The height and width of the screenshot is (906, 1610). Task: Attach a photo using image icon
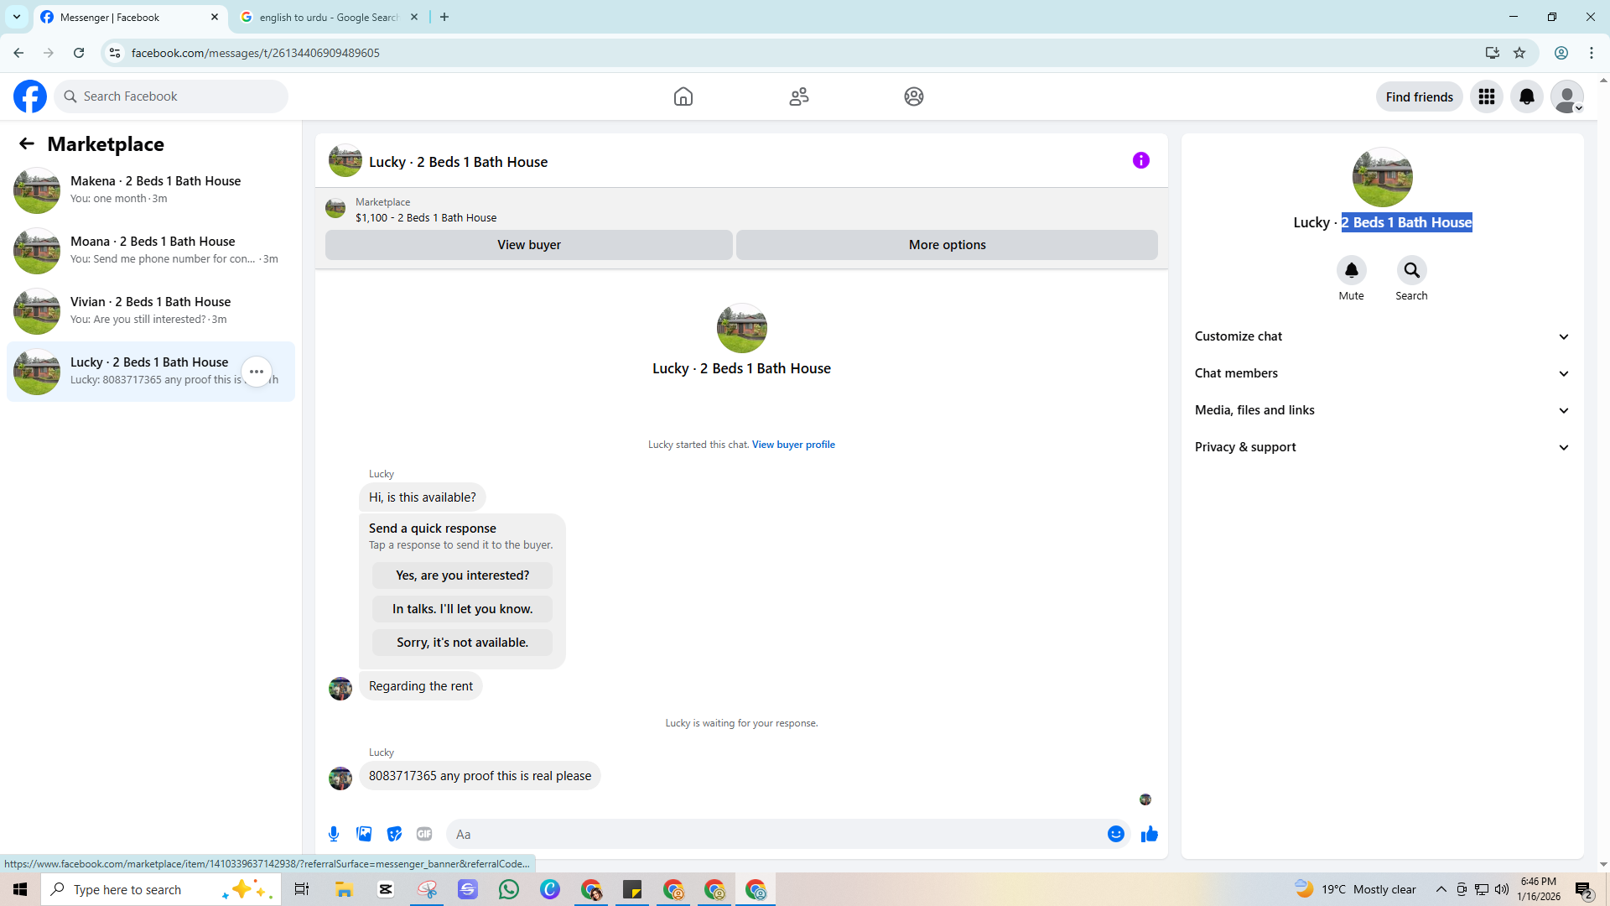(x=364, y=834)
